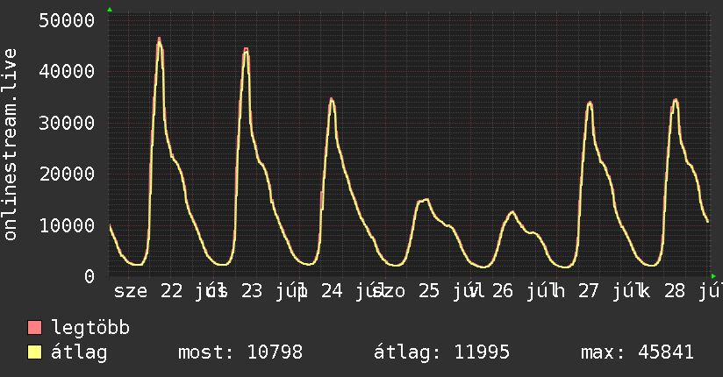Click the 40000 y-axis label
Viewport: 723px width, 377px height.
[x=67, y=71]
